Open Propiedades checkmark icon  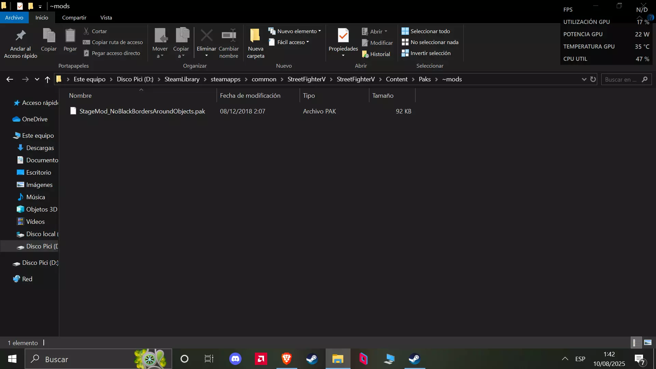(x=343, y=35)
